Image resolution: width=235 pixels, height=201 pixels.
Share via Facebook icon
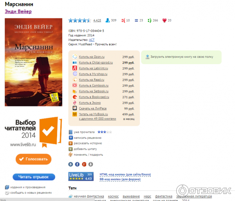coord(77,164)
